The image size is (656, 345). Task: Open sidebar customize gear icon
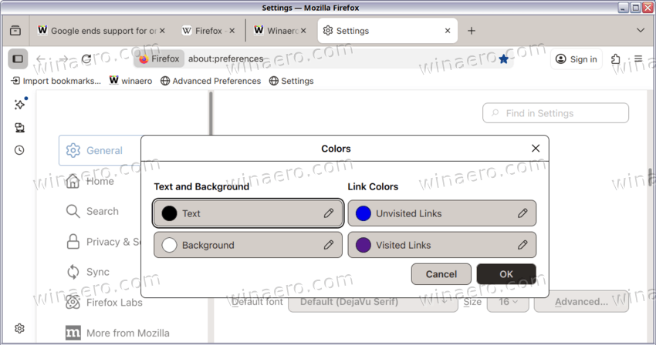tap(19, 328)
